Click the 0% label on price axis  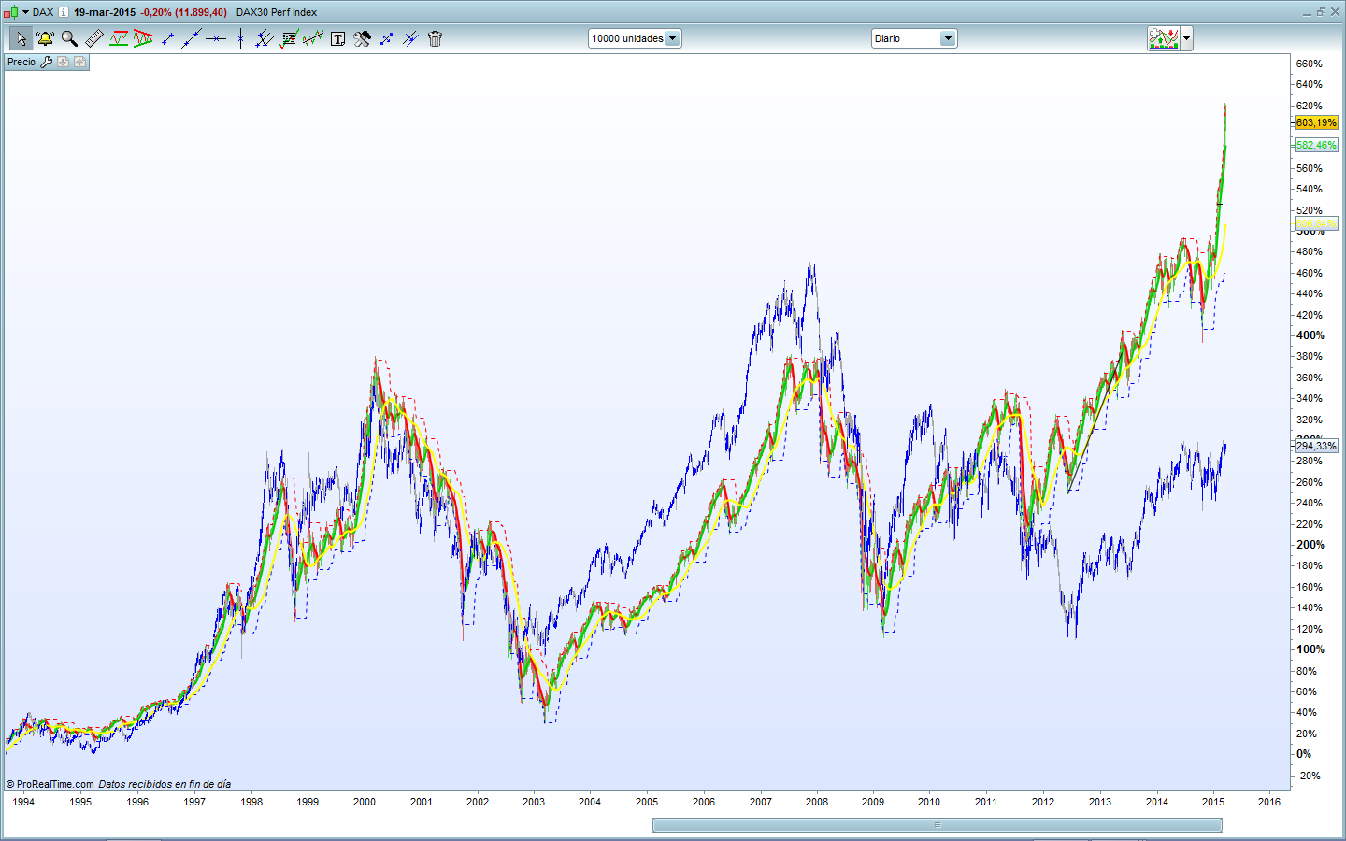(x=1304, y=754)
